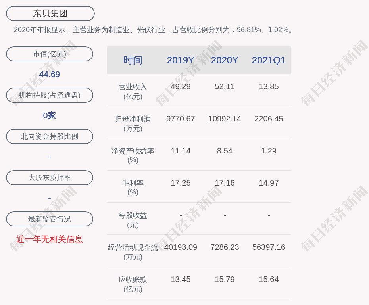
Task: Click the 归母净利润(万元) row label
Action: (x=133, y=124)
